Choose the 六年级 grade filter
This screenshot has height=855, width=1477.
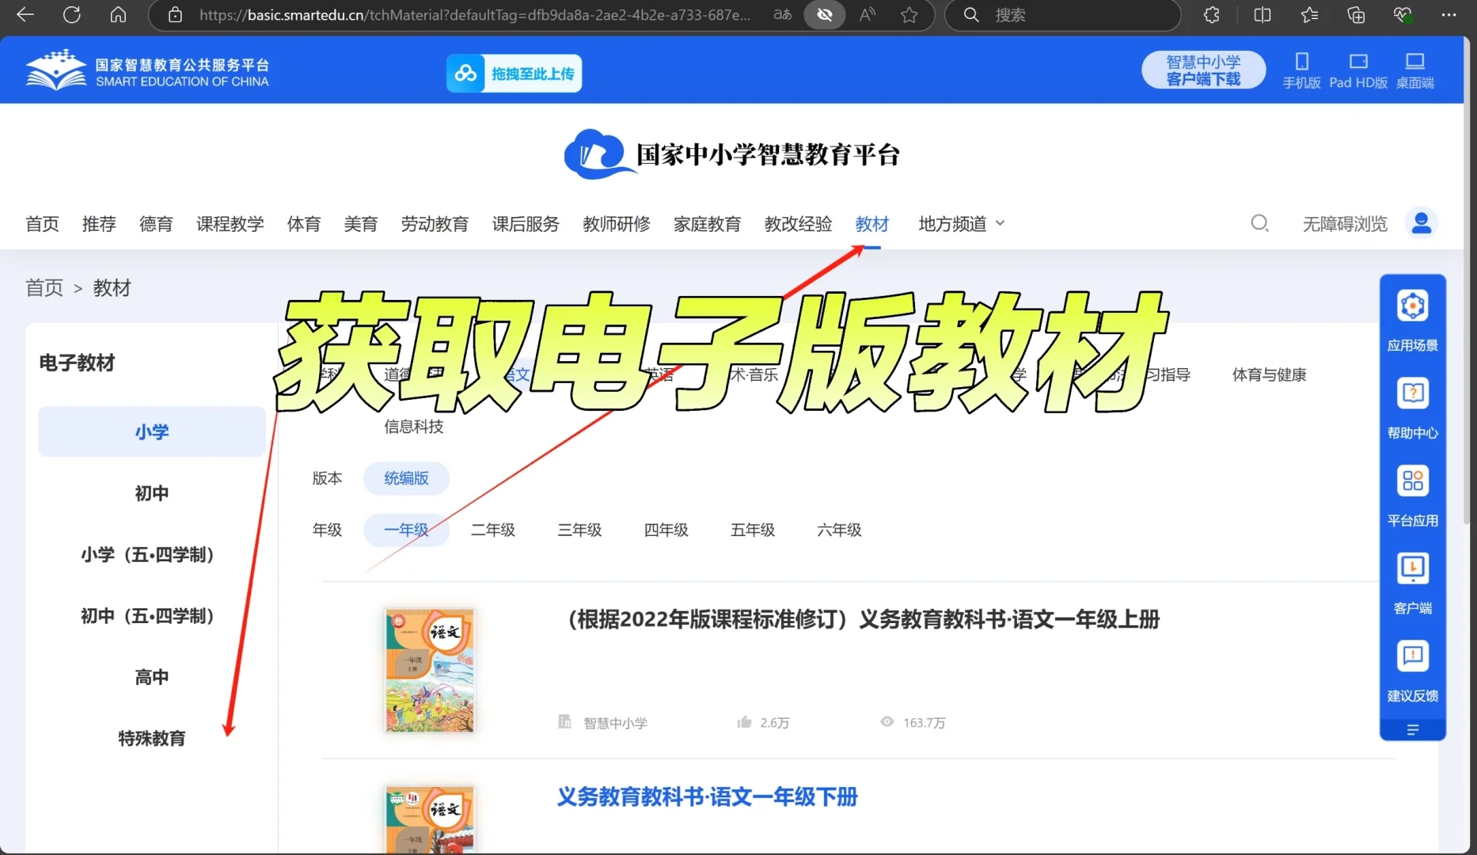(839, 530)
